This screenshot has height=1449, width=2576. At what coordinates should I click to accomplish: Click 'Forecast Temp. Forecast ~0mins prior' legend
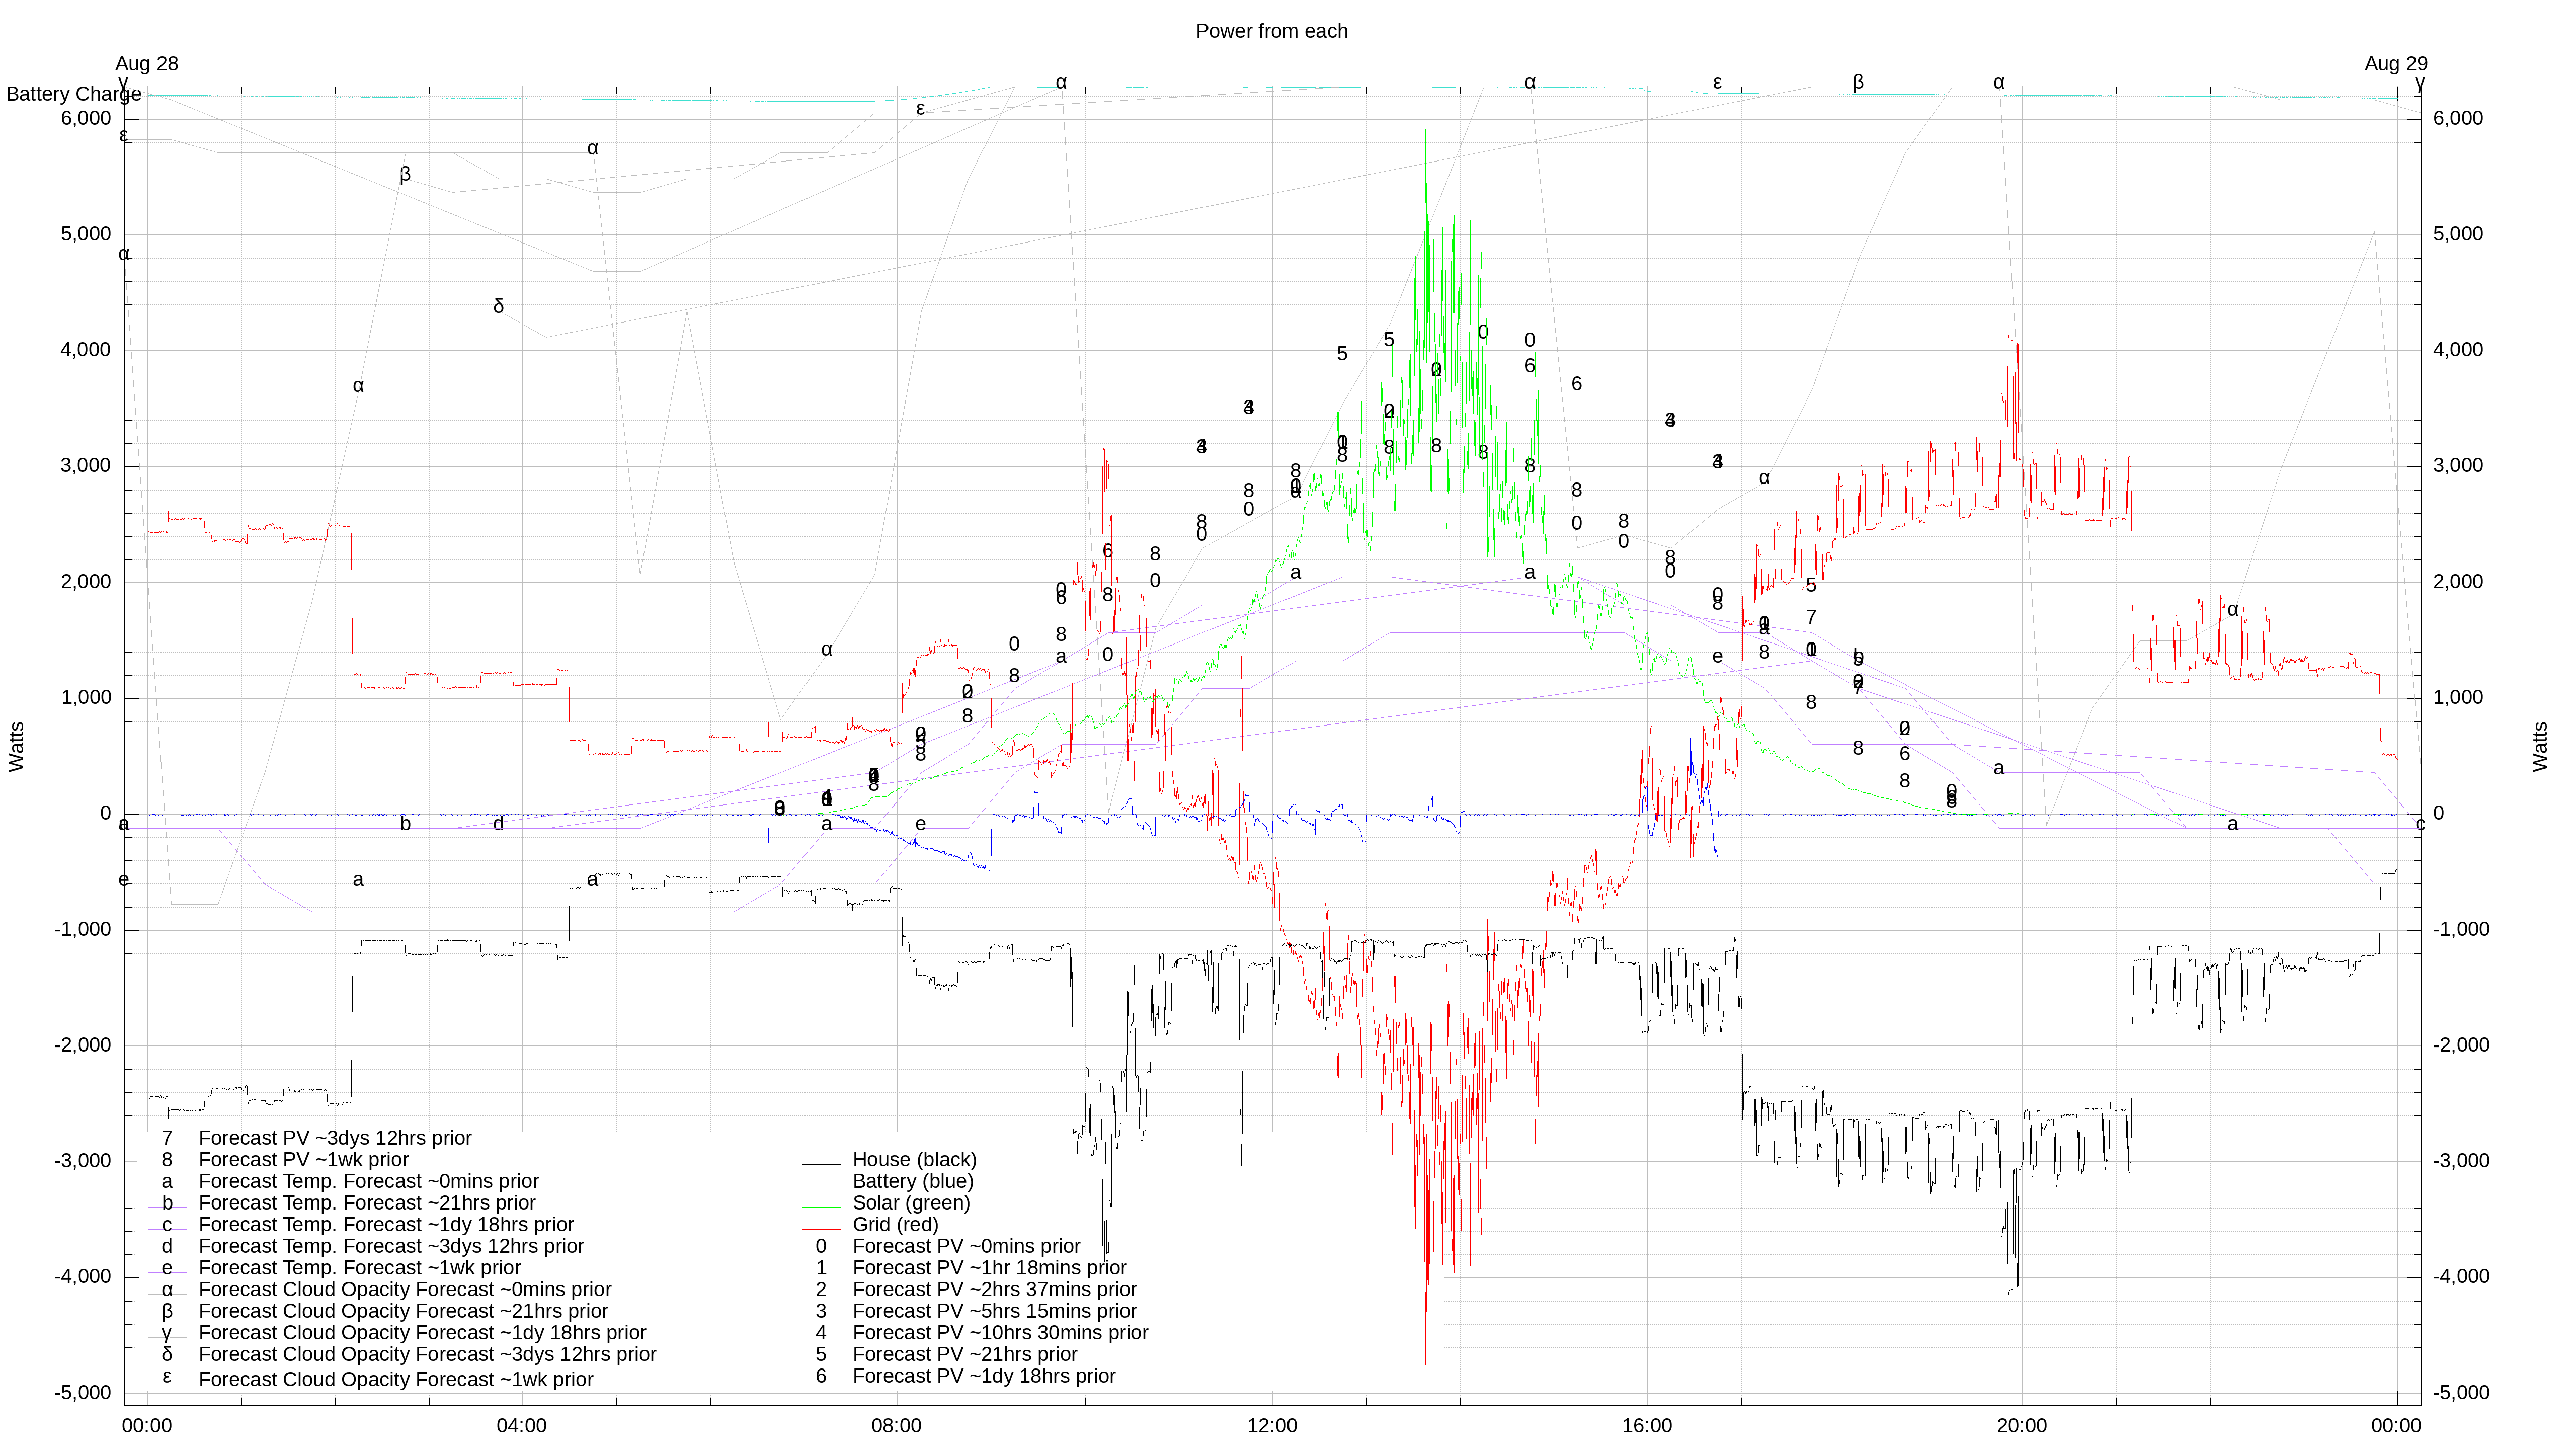click(x=369, y=1181)
